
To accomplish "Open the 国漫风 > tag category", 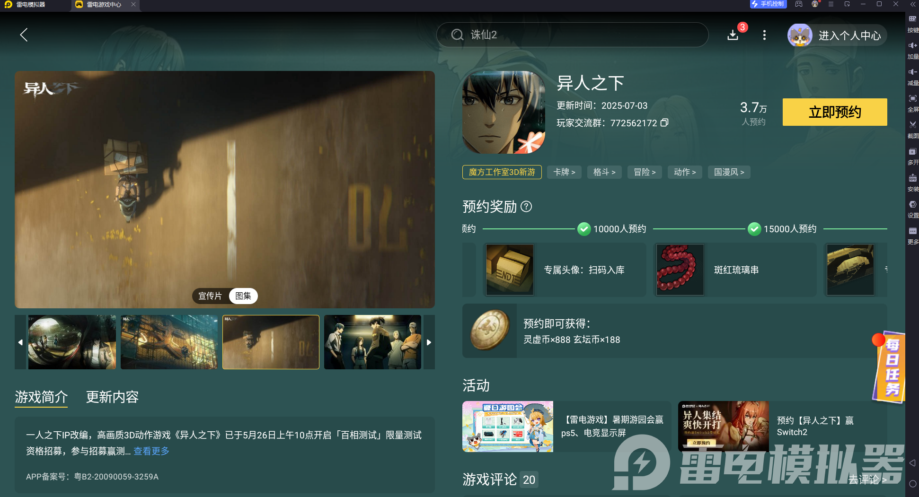I will coord(729,172).
